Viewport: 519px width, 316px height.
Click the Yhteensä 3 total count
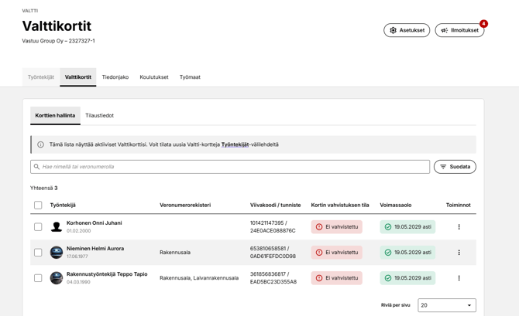pos(43,188)
